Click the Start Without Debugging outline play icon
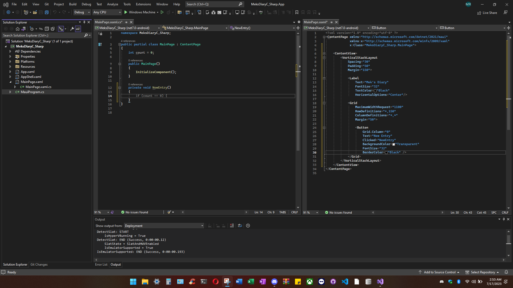Viewport: 513px width, 288px height. pos(162,12)
